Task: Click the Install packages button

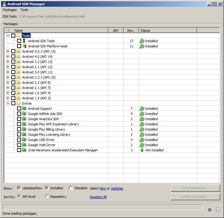Action: [x=195, y=188]
